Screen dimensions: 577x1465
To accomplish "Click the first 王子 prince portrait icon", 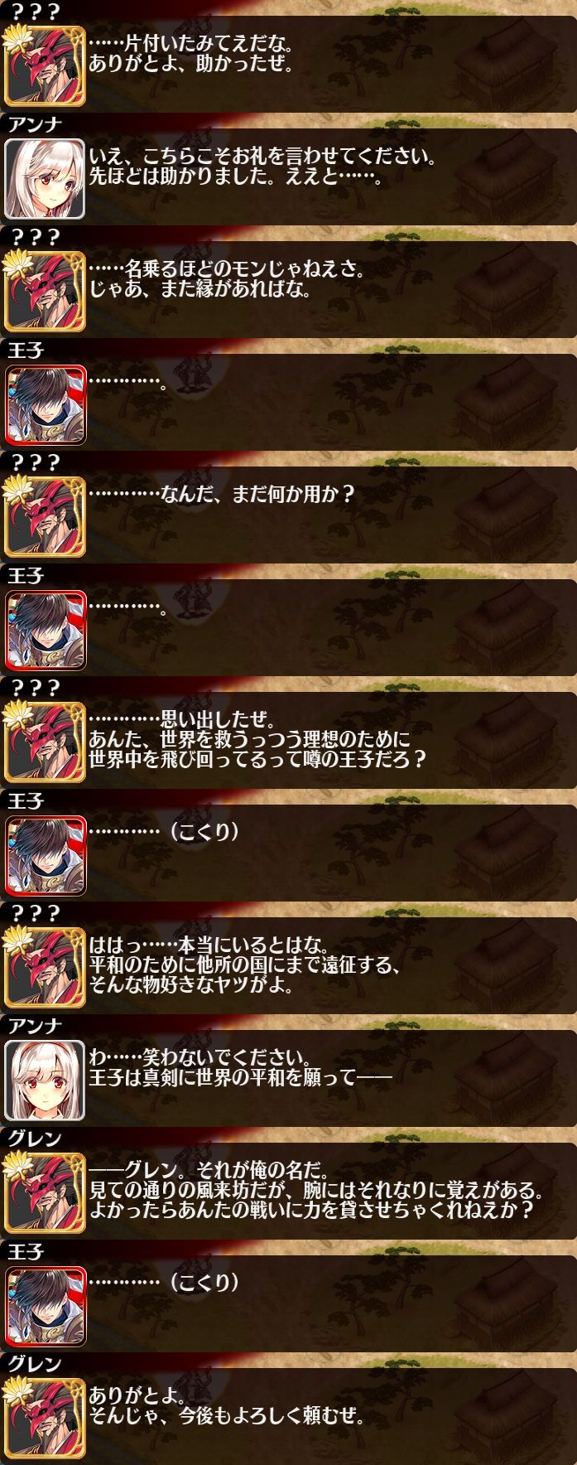I will pyautogui.click(x=45, y=404).
